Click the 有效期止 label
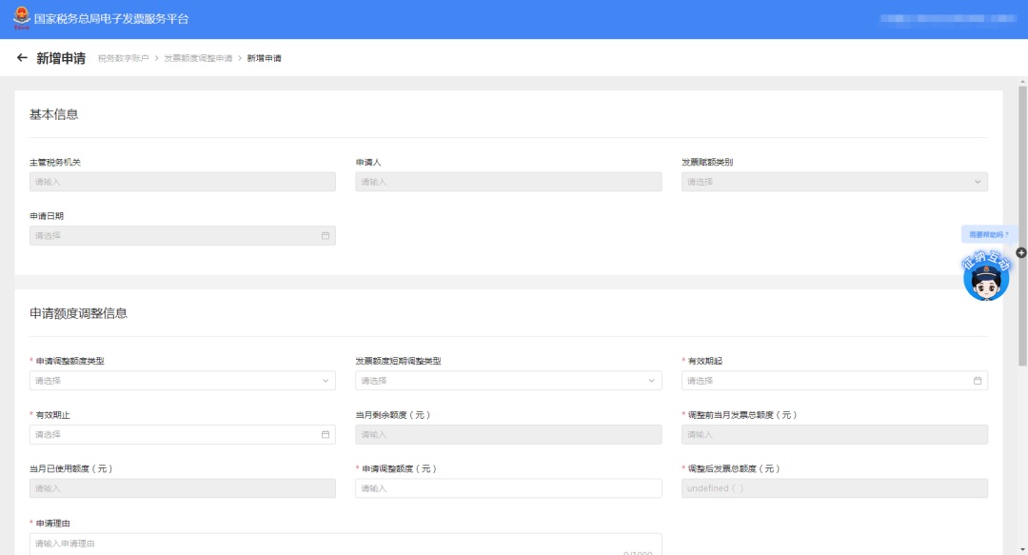Screen dimensions: 1028x555 52,415
